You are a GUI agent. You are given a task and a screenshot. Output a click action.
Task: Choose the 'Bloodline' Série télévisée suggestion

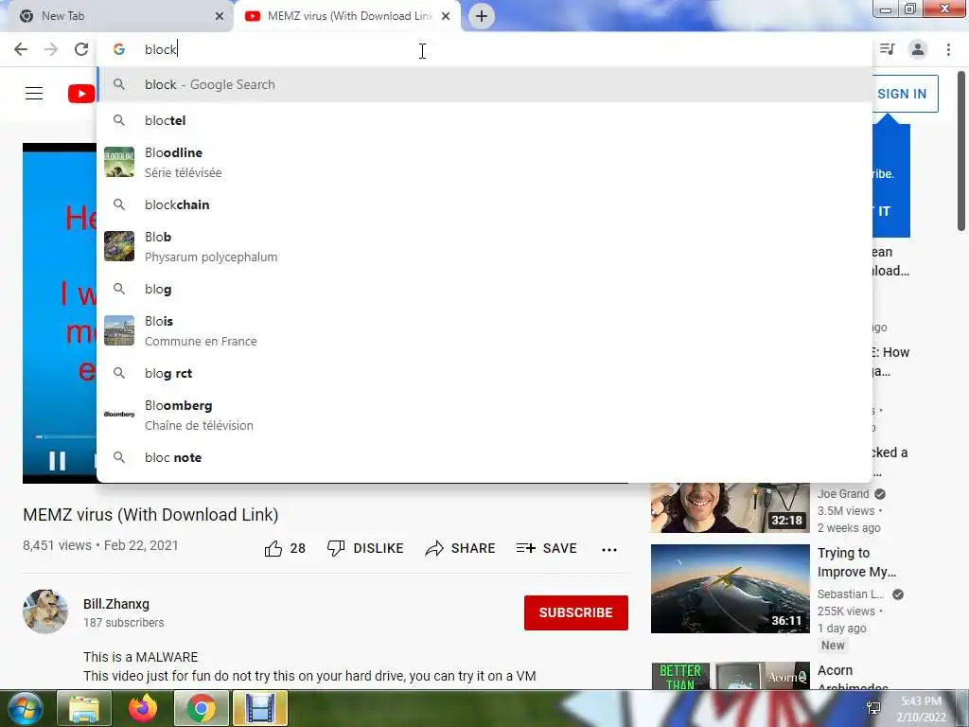point(484,163)
